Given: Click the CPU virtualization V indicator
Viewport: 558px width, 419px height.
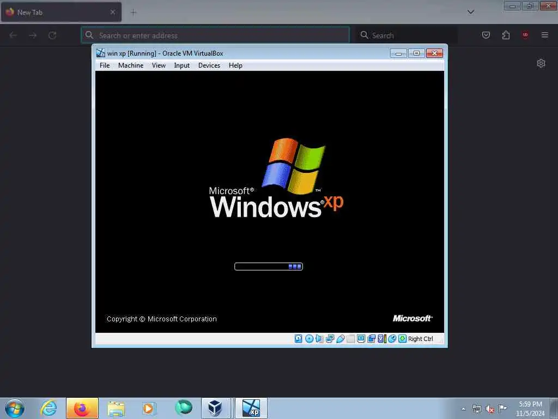Looking at the screenshot, I should (381, 338).
